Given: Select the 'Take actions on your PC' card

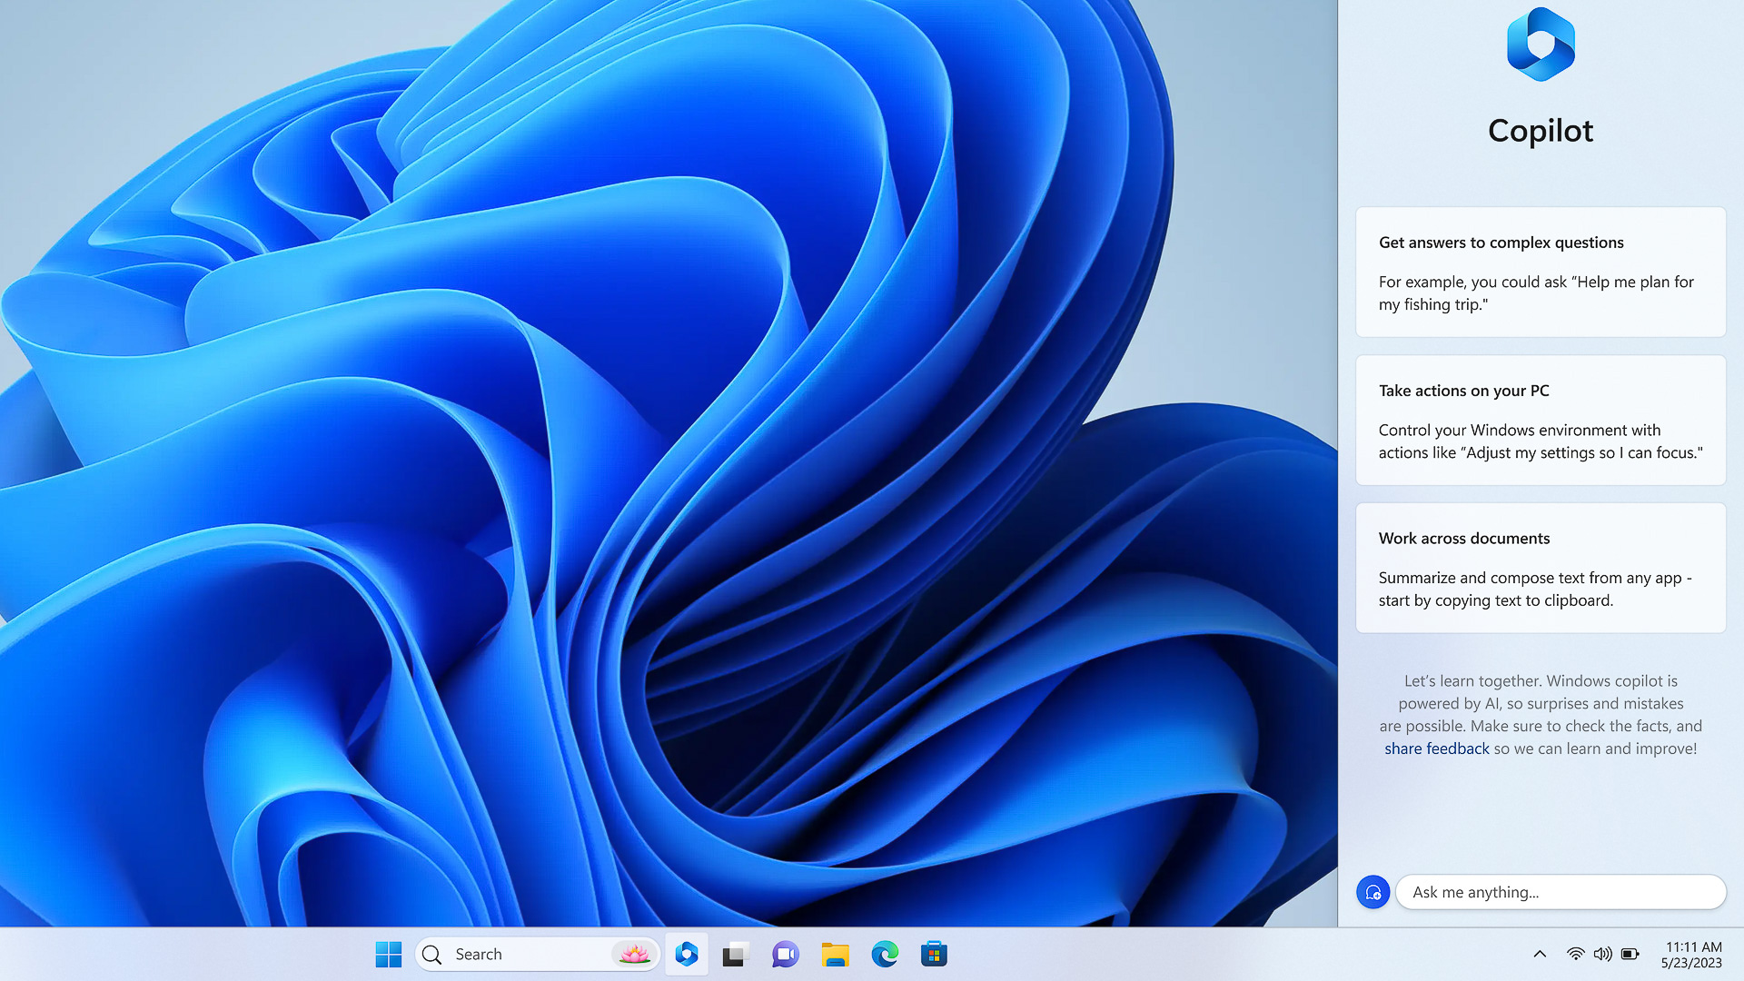Looking at the screenshot, I should 1540,421.
